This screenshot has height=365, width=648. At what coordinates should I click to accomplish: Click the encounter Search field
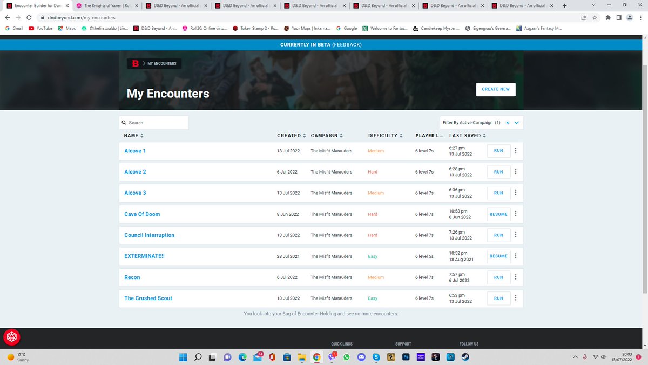pyautogui.click(x=154, y=123)
